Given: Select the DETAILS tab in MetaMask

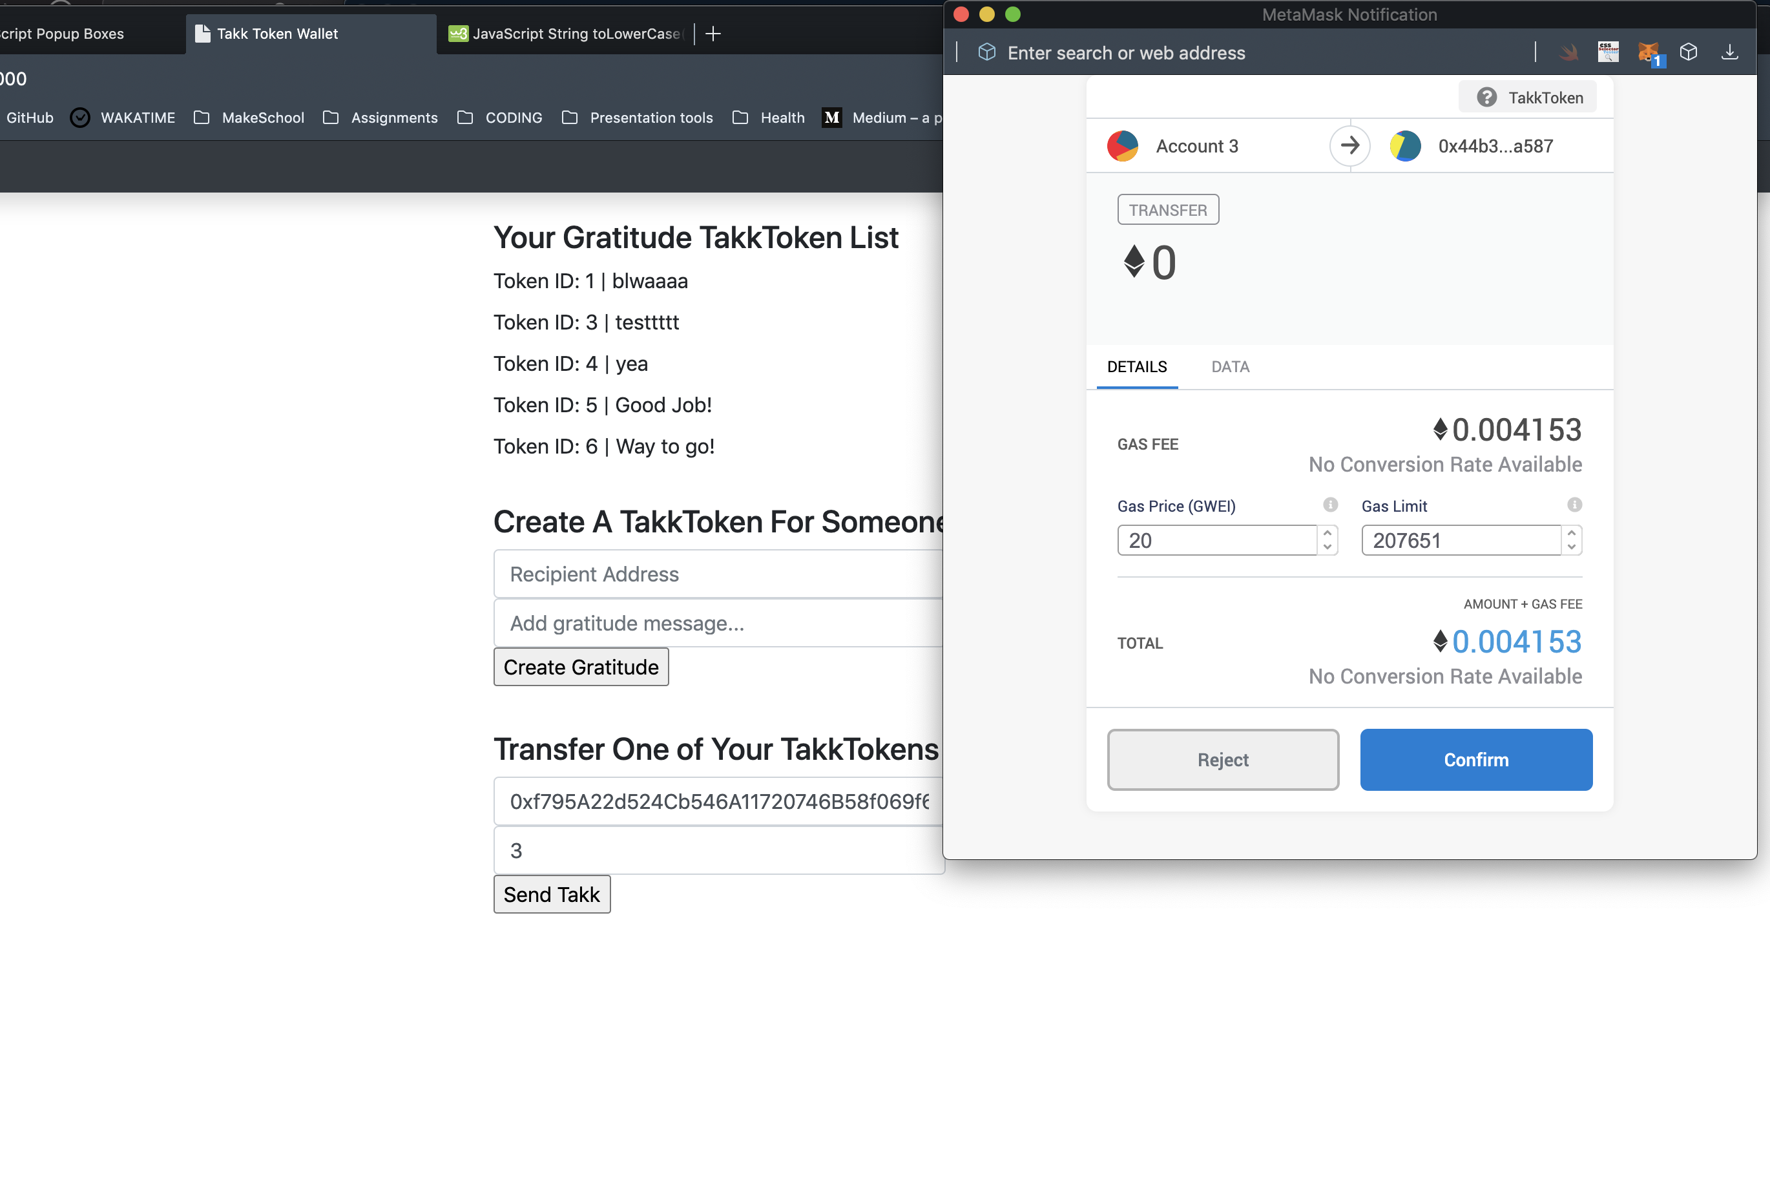Looking at the screenshot, I should coord(1136,366).
